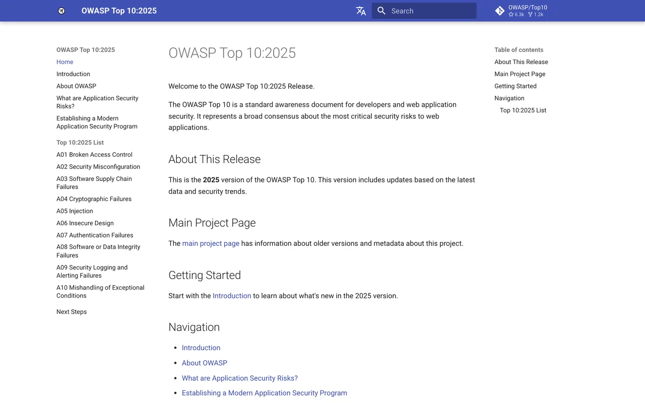The height and width of the screenshot is (403, 645).
Task: Open What are Application Security Risks? sidebar item
Action: click(x=97, y=102)
